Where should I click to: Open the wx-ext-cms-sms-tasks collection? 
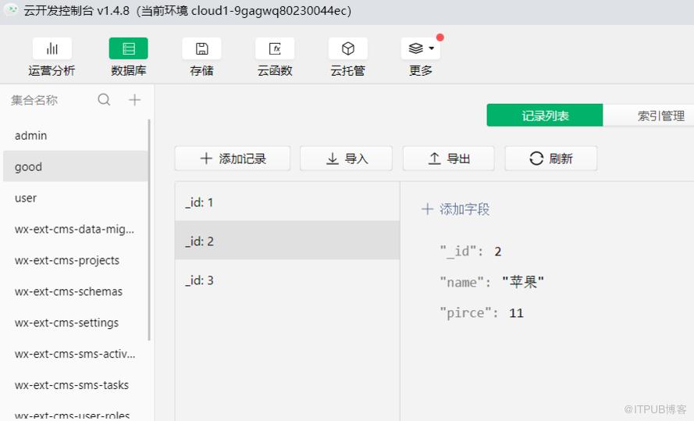point(75,385)
